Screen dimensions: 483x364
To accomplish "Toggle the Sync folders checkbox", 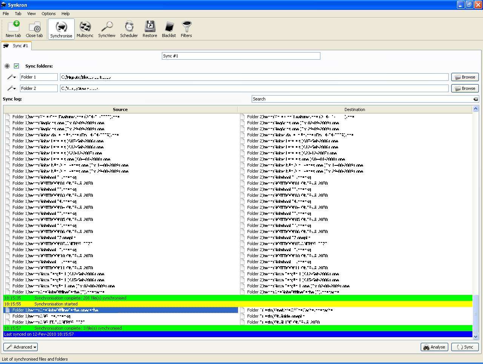I will coord(16,66).
